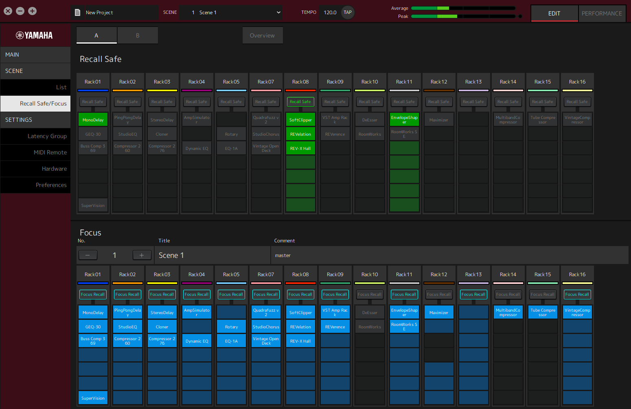Open Hardware settings
The image size is (631, 409).
point(35,169)
